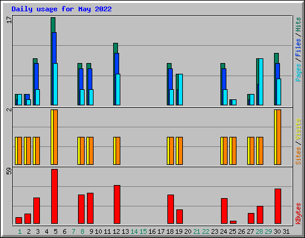Screen dimensions: 305x238
Task: Click the "2" maximum value on visits axis
Action: [x=9, y=109]
